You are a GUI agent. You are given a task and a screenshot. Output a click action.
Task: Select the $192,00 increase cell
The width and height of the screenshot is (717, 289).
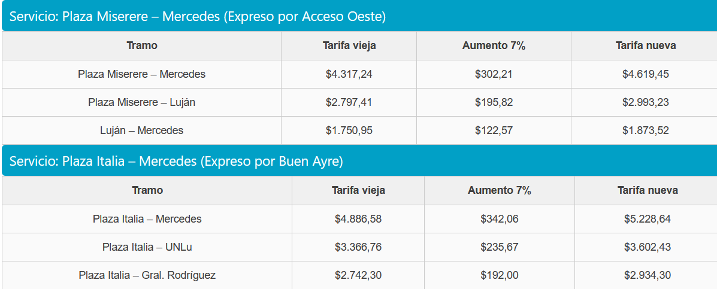tap(500, 275)
